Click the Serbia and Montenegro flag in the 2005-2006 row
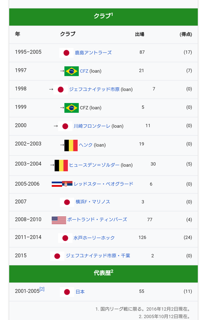 tap(57, 184)
